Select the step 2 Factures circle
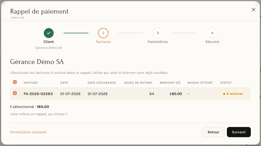Image resolution: width=261 pixels, height=146 pixels. 103,33
